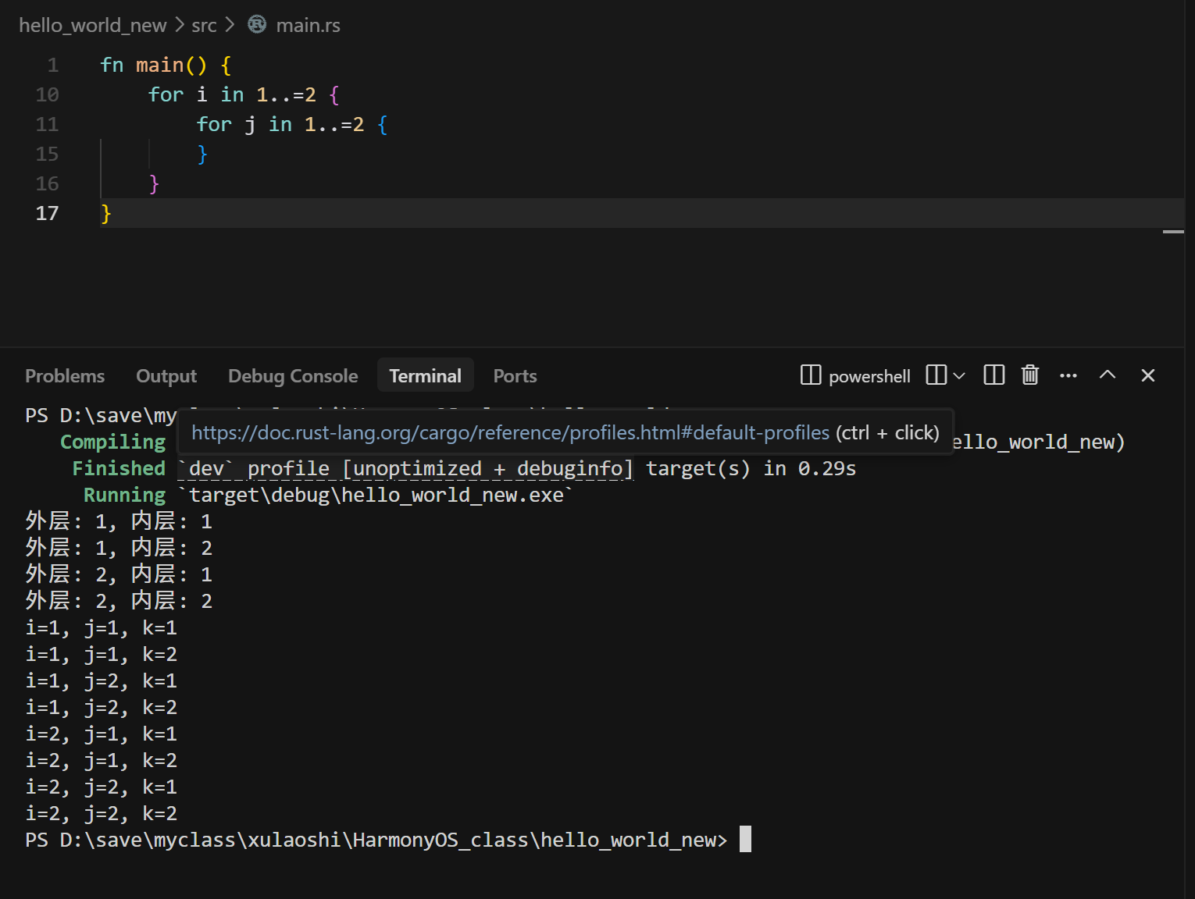Click the output line "外层: 2, 内层: 1"

(119, 574)
